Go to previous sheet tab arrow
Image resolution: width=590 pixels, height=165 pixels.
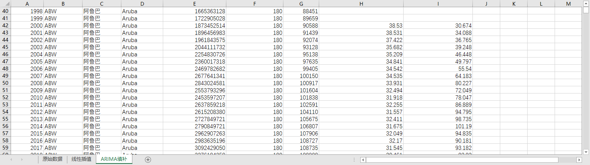click(11, 160)
